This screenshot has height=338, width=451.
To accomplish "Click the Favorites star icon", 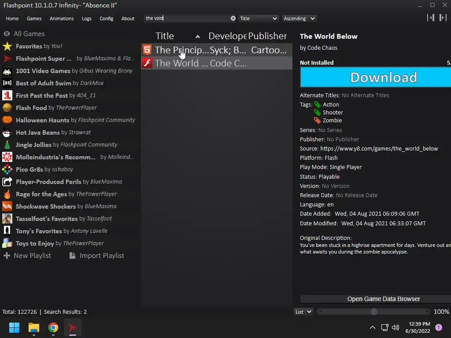I will click(x=7, y=46).
